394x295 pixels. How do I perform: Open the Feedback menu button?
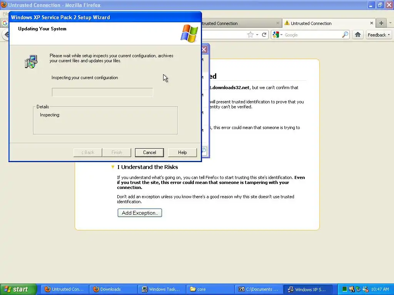coord(379,35)
